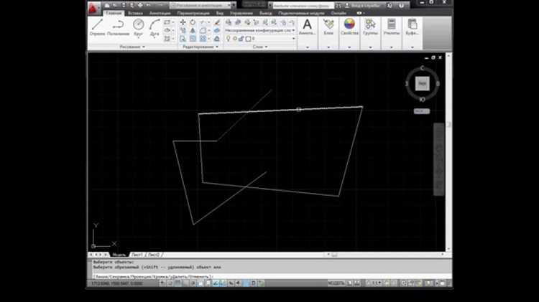Toggle the layer lock icon
Screen dimensions: 539x302
click(x=241, y=39)
